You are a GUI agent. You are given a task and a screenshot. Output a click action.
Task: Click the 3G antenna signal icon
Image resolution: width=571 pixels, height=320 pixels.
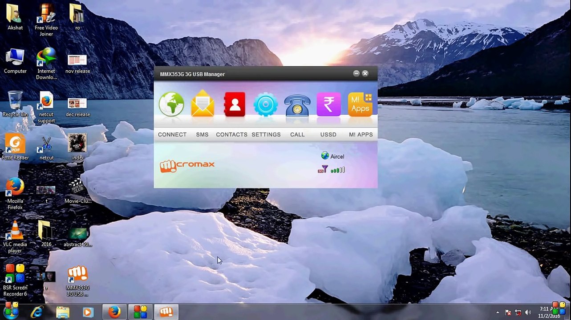323,169
